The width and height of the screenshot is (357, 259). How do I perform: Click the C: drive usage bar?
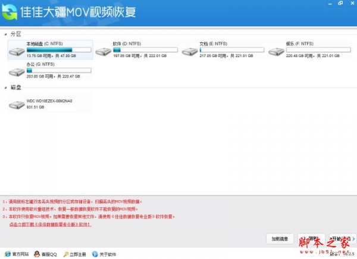click(x=59, y=49)
